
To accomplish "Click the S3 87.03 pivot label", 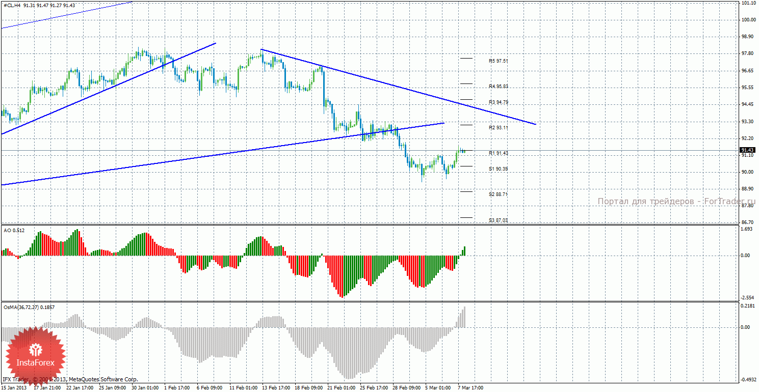I will (499, 220).
